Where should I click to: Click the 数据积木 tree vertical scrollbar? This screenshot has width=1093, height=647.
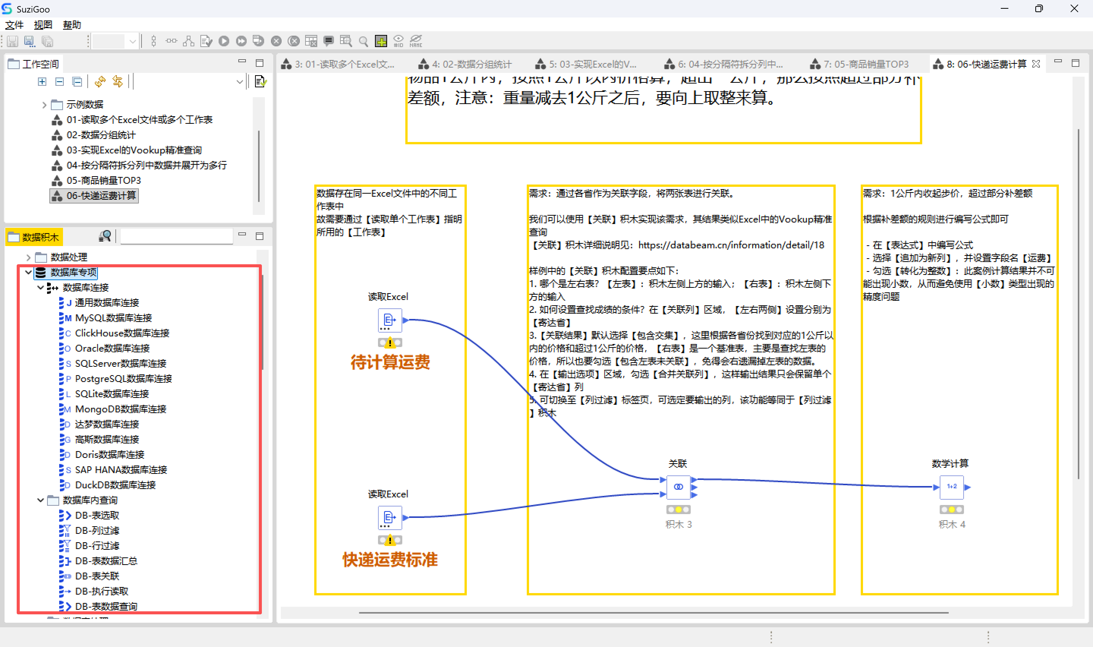(262, 322)
